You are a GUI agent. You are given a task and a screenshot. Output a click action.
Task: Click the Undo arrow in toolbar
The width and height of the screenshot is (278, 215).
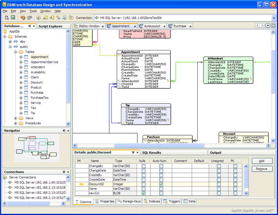[x=22, y=18]
